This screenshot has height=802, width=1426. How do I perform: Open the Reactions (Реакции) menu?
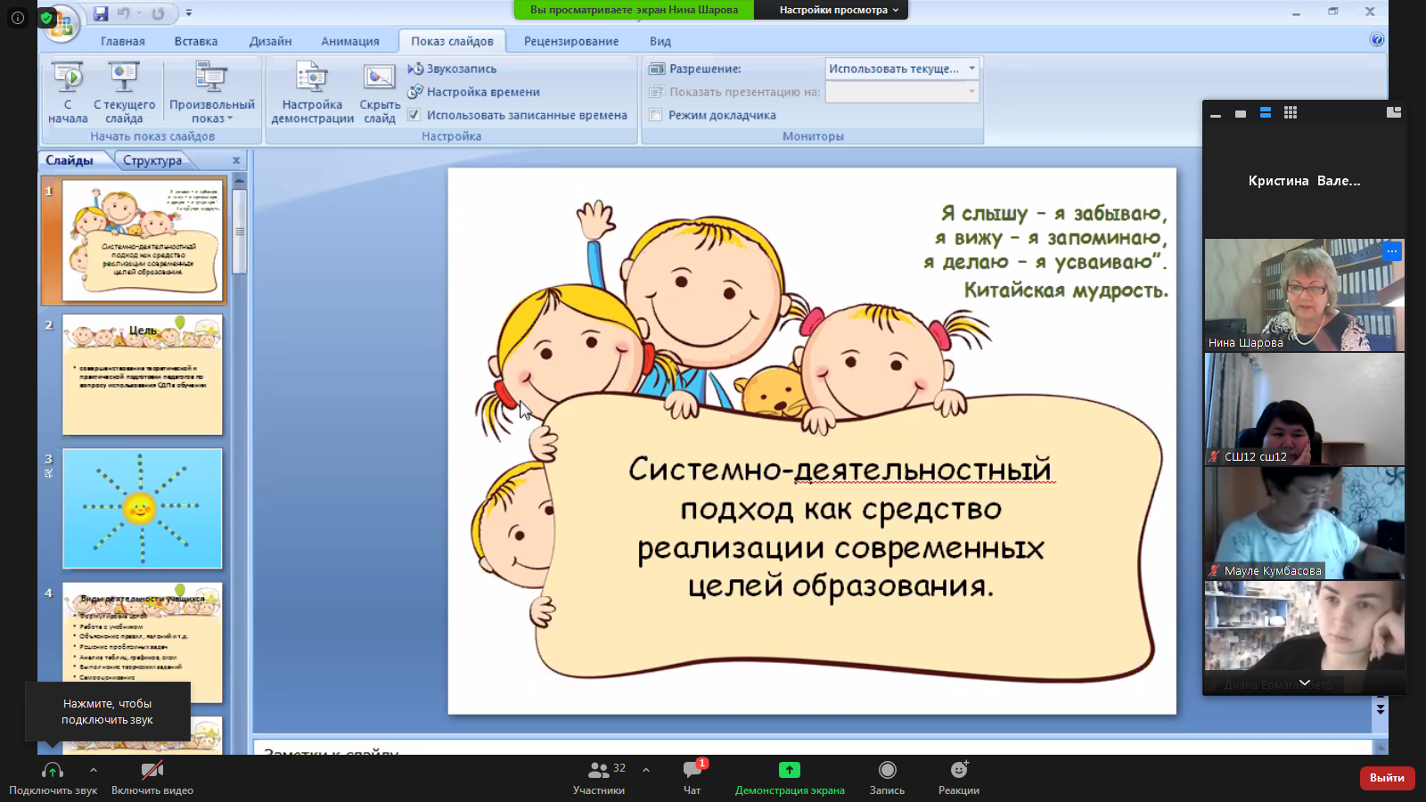coord(958,776)
